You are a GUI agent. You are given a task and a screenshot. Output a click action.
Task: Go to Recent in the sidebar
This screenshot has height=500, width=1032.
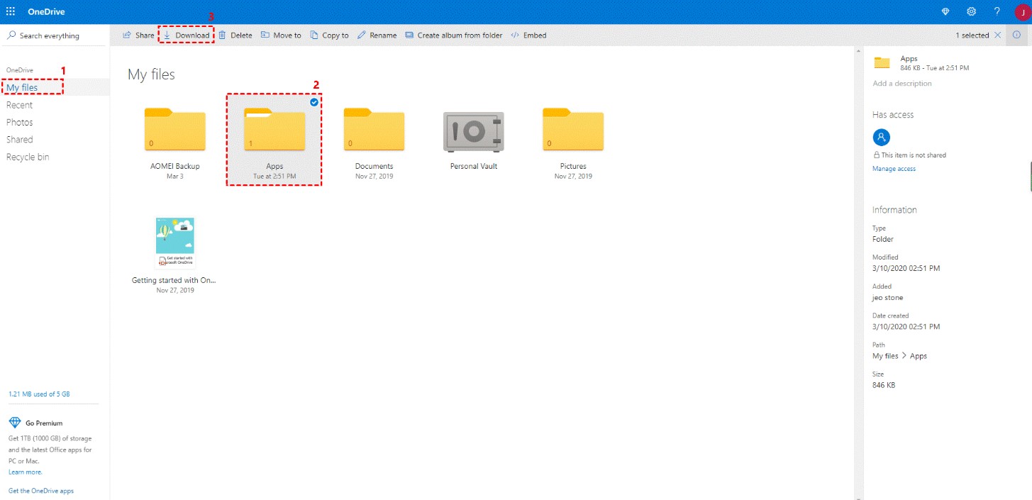point(20,105)
